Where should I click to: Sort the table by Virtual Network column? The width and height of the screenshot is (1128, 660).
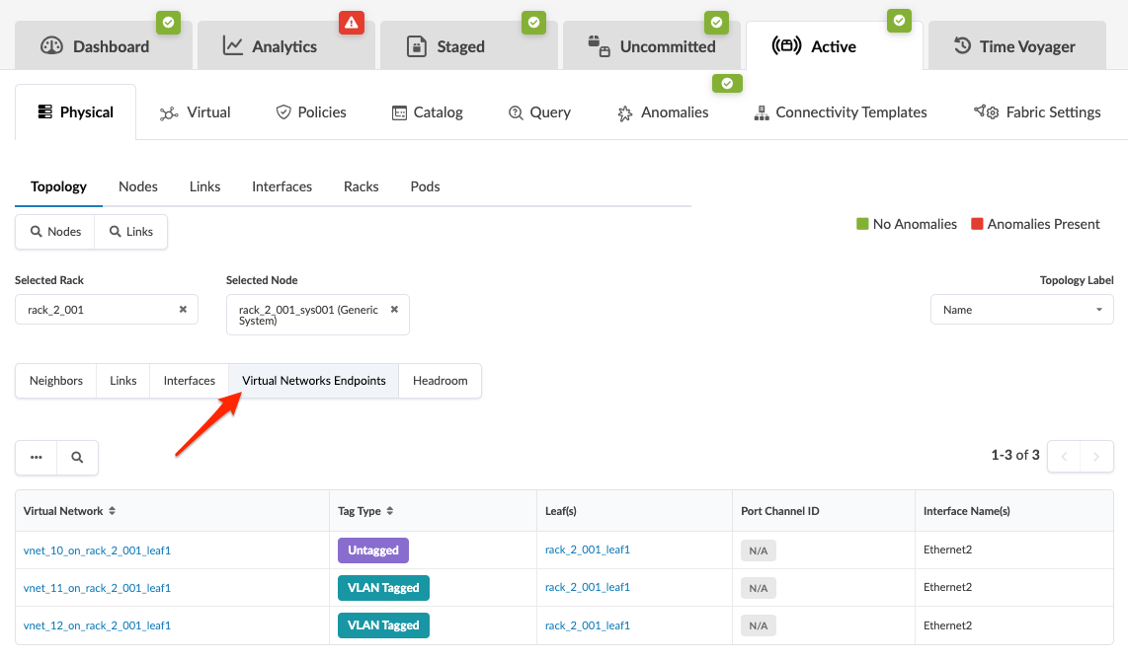point(112,511)
